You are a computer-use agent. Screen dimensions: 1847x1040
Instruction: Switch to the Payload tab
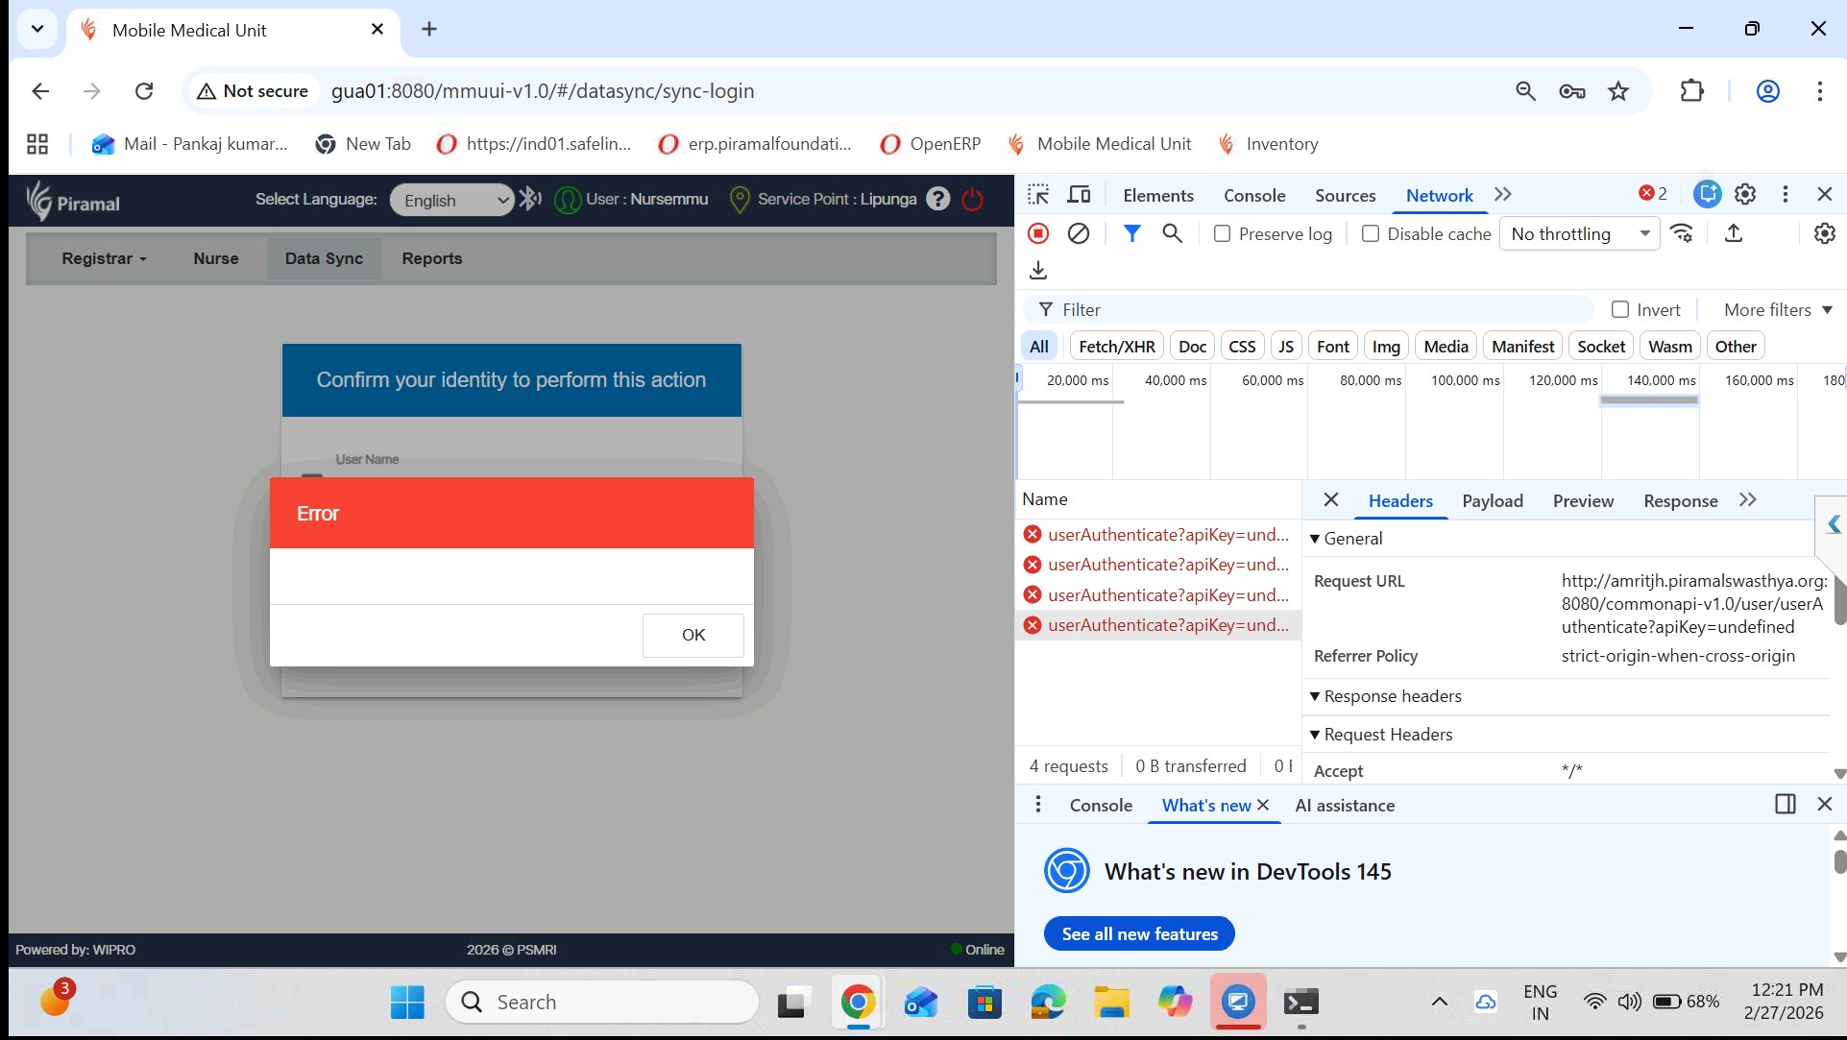(x=1492, y=500)
